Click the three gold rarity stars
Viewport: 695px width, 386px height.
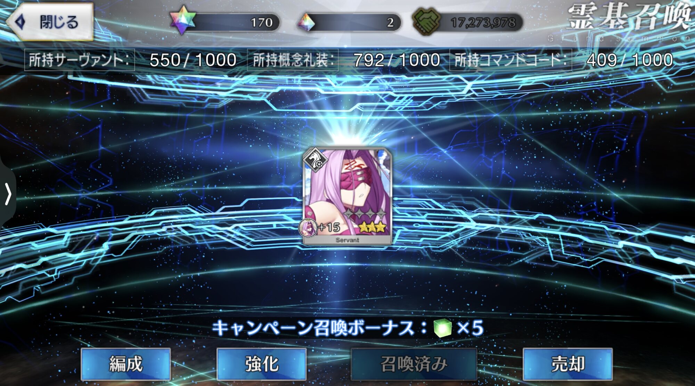[373, 227]
